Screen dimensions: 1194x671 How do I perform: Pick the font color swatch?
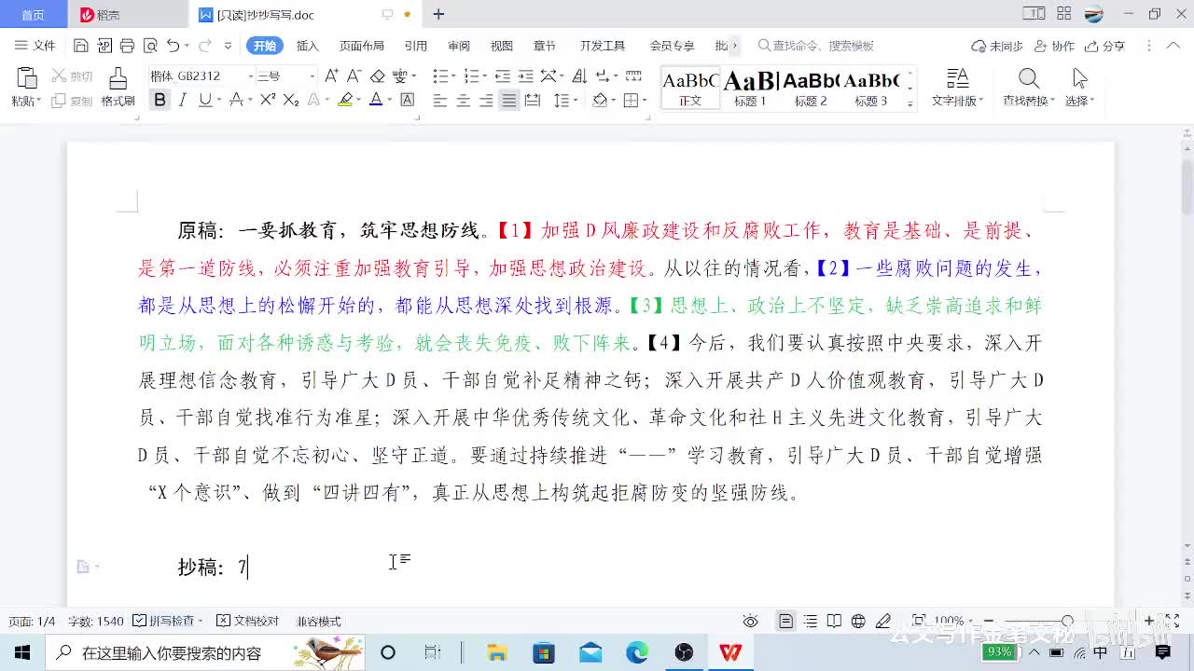pos(376,100)
